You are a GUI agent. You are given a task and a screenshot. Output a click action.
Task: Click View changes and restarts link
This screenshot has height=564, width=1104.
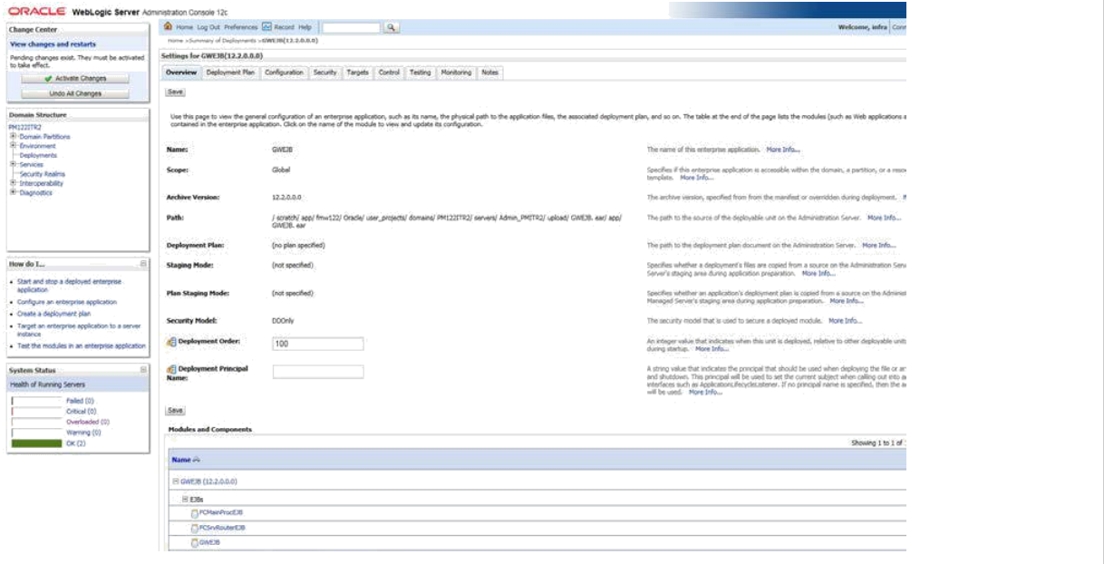click(x=53, y=44)
